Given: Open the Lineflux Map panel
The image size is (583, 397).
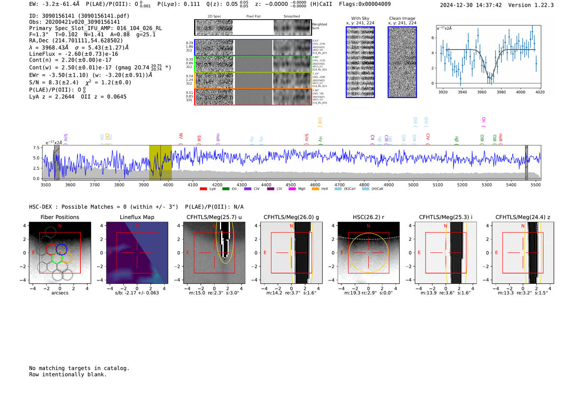Looking at the screenshot, I should [x=137, y=253].
